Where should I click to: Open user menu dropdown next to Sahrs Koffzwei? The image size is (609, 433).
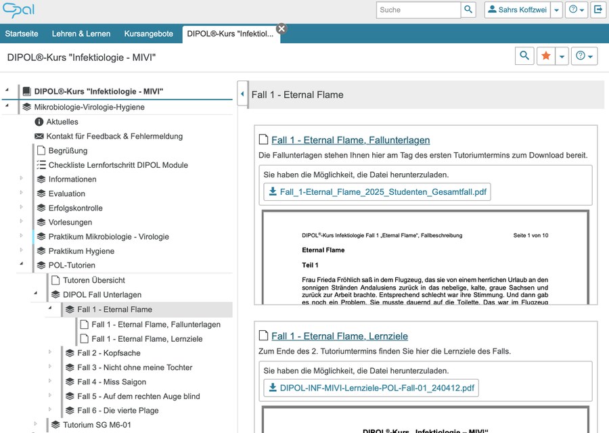556,10
